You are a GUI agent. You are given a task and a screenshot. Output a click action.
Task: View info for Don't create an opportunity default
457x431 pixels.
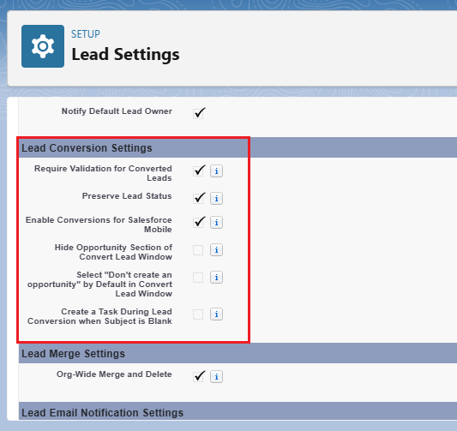click(x=216, y=278)
